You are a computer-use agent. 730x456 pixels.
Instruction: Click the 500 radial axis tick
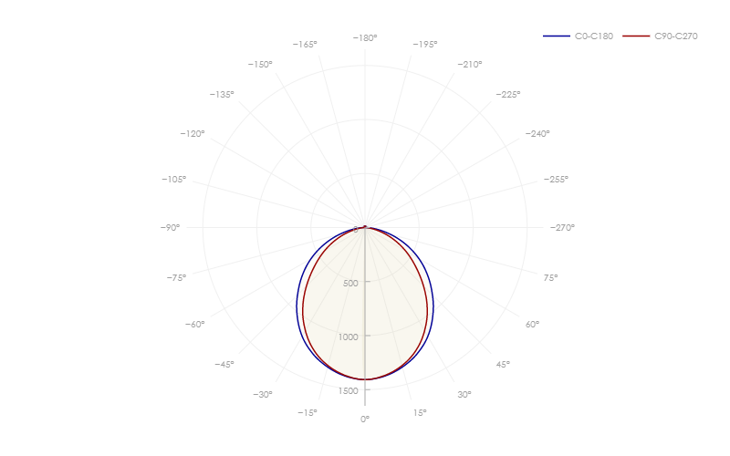coord(350,284)
